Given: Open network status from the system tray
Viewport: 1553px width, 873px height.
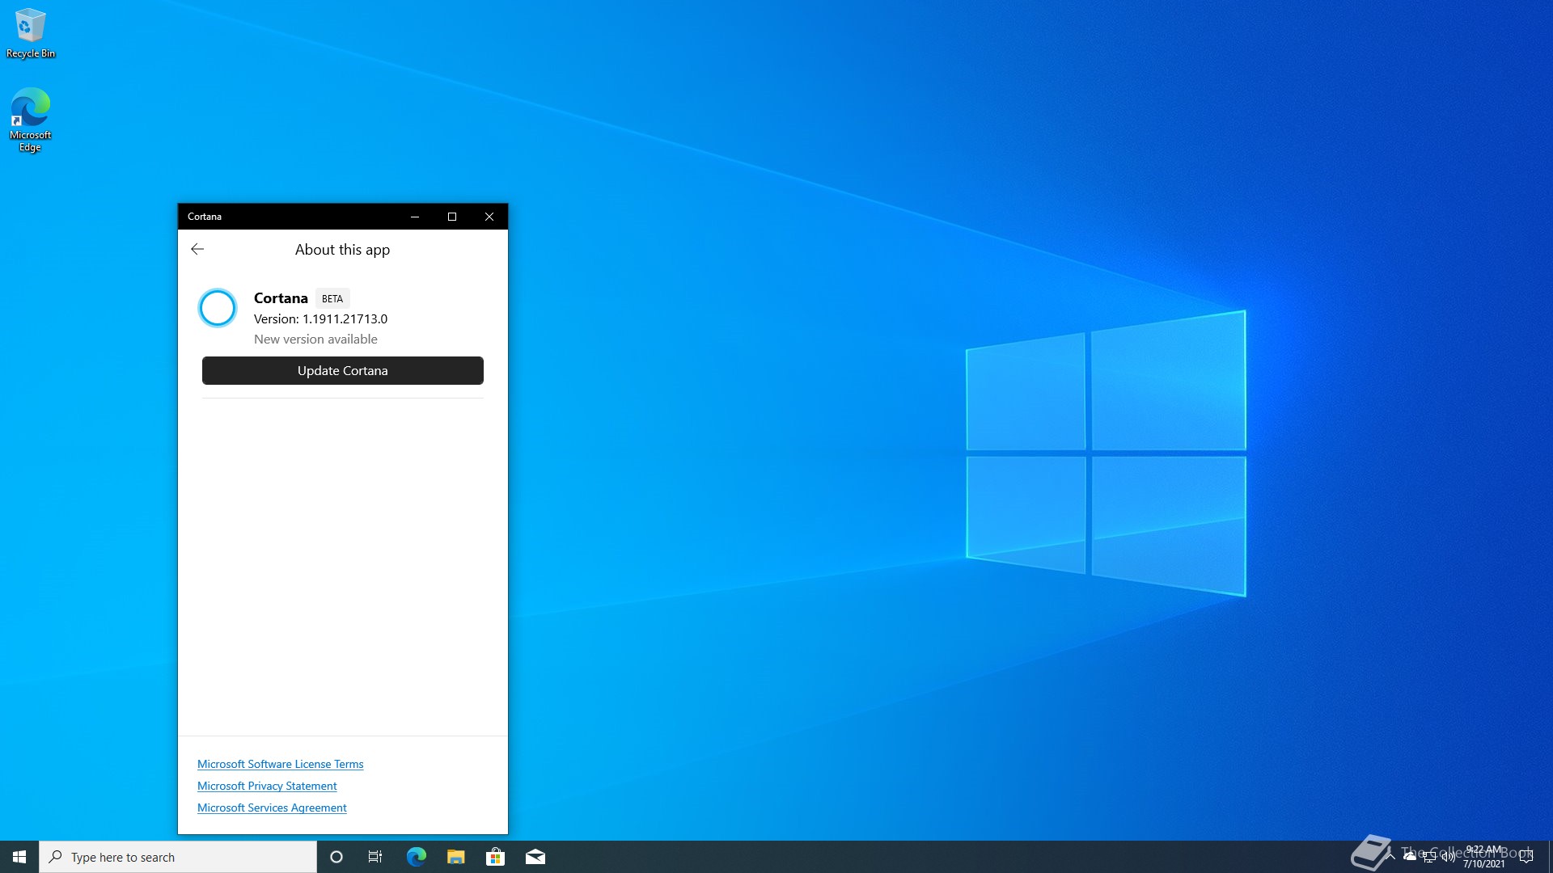Looking at the screenshot, I should 1429,857.
